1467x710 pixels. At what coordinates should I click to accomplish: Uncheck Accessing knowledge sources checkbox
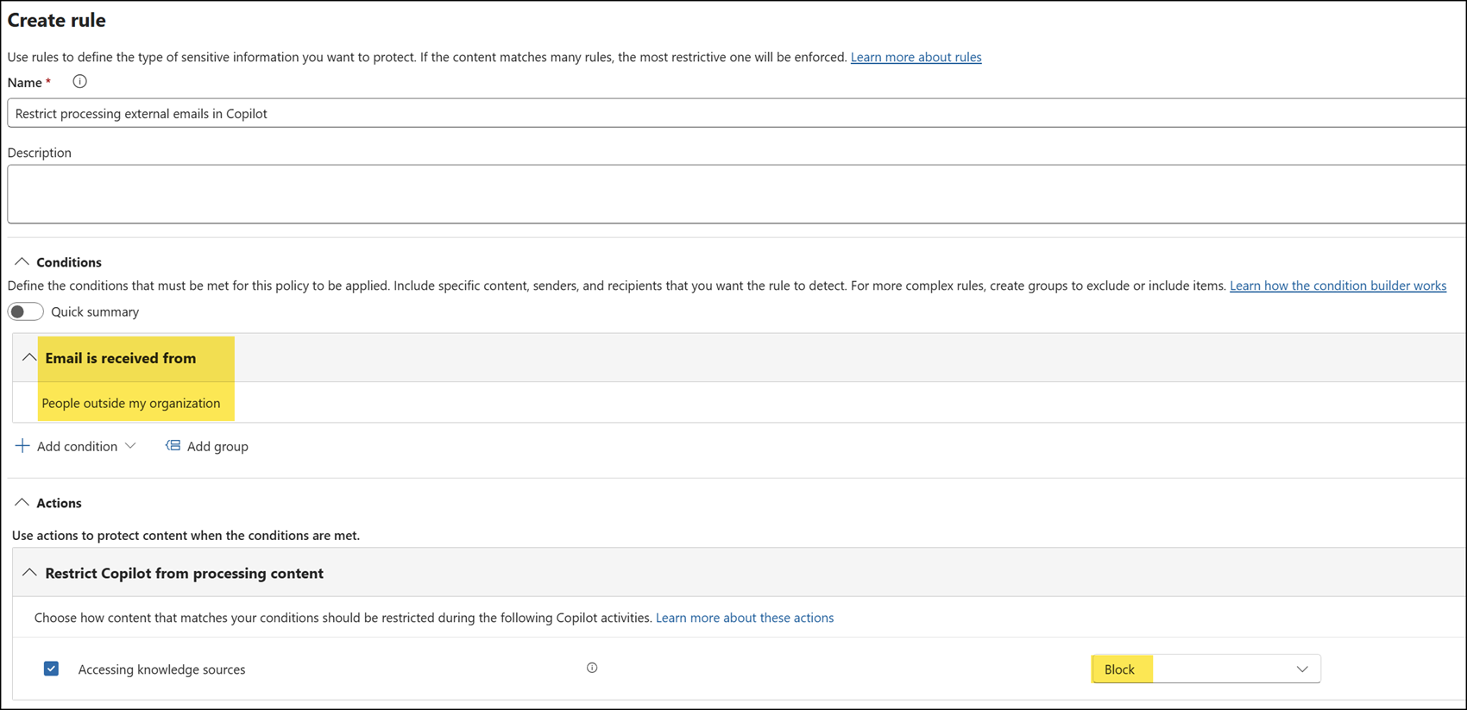click(51, 669)
